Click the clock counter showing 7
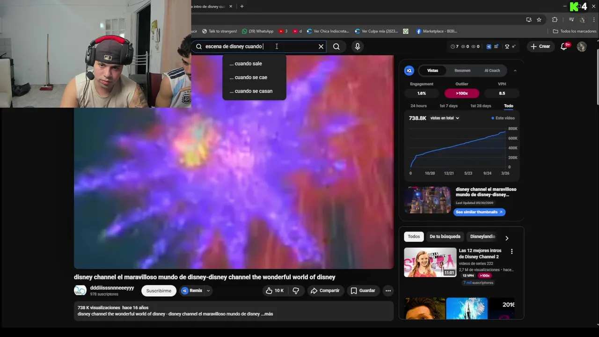The height and width of the screenshot is (337, 599). click(454, 46)
